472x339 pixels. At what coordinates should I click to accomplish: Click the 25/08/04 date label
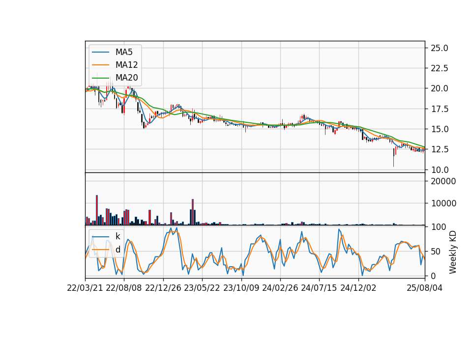point(424,288)
